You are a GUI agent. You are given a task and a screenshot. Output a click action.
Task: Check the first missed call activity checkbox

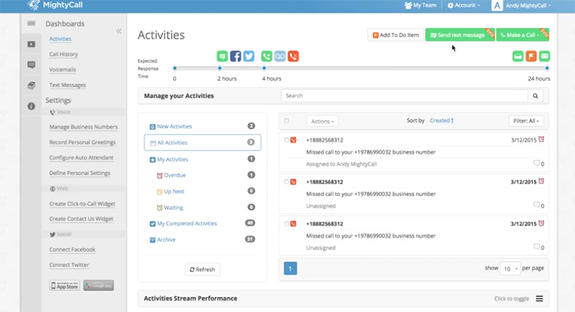tap(286, 140)
